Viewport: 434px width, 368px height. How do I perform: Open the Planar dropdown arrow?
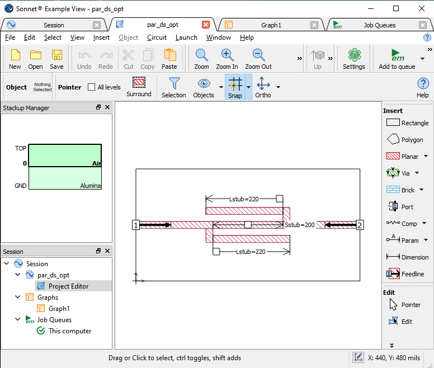[x=426, y=157]
